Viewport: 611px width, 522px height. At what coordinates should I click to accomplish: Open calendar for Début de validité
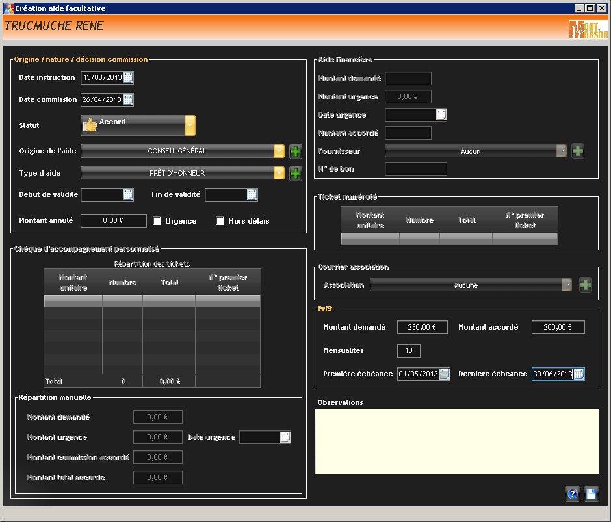(128, 194)
